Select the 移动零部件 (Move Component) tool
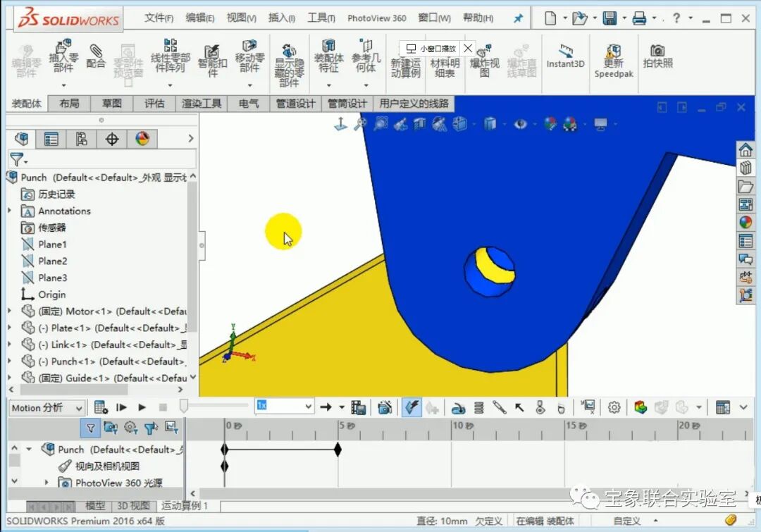This screenshot has height=532, width=761. [250, 56]
